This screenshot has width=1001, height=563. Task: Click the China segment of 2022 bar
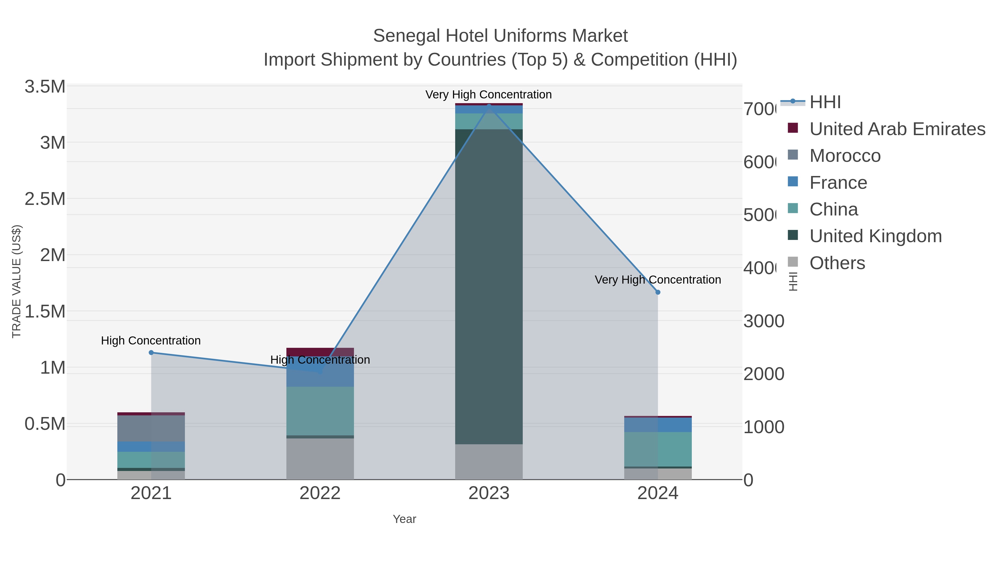pos(320,411)
